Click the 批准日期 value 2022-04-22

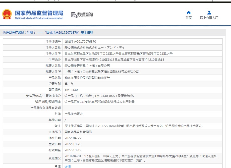pos(73,138)
